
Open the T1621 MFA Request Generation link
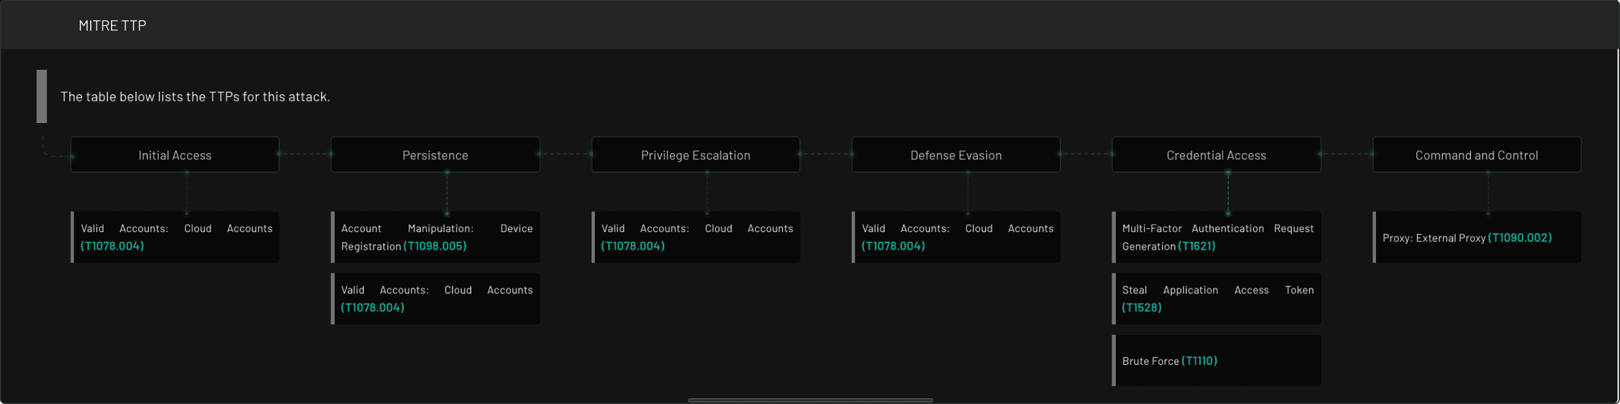[1197, 246]
